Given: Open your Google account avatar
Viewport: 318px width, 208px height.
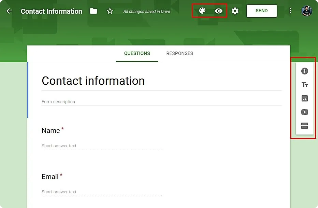Looking at the screenshot, I should coord(306,11).
